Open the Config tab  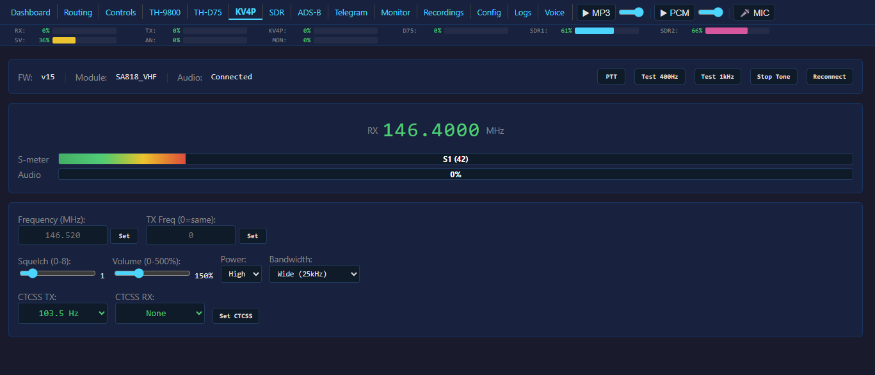click(x=489, y=12)
